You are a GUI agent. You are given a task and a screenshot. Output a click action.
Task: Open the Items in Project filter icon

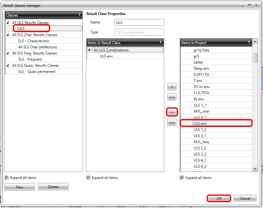(x=249, y=43)
